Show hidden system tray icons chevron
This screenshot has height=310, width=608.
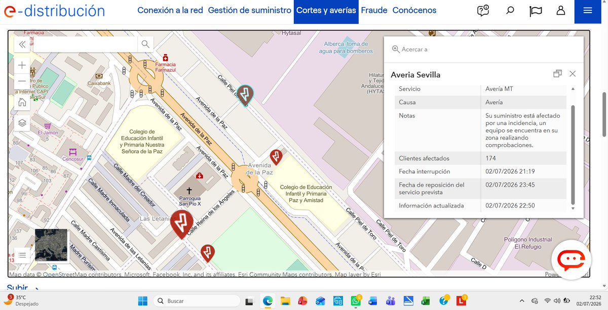point(522,300)
